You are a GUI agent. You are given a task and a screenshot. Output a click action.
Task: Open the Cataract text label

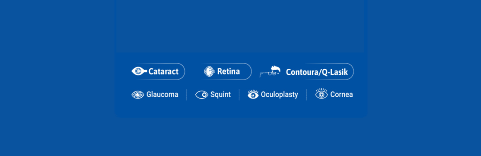pyautogui.click(x=164, y=72)
